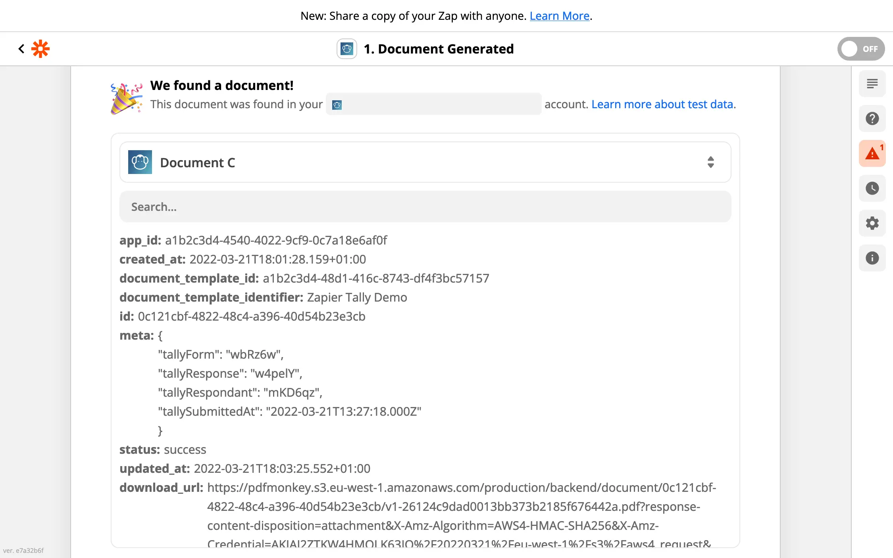Image resolution: width=893 pixels, height=558 pixels.
Task: Open the help question mark icon
Action: point(872,118)
